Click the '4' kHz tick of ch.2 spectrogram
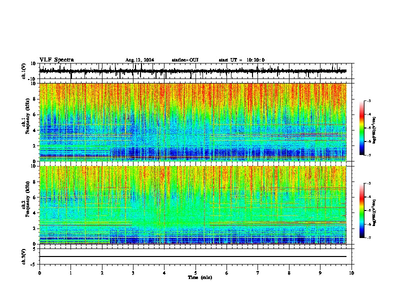396x306 pixels. point(34,213)
